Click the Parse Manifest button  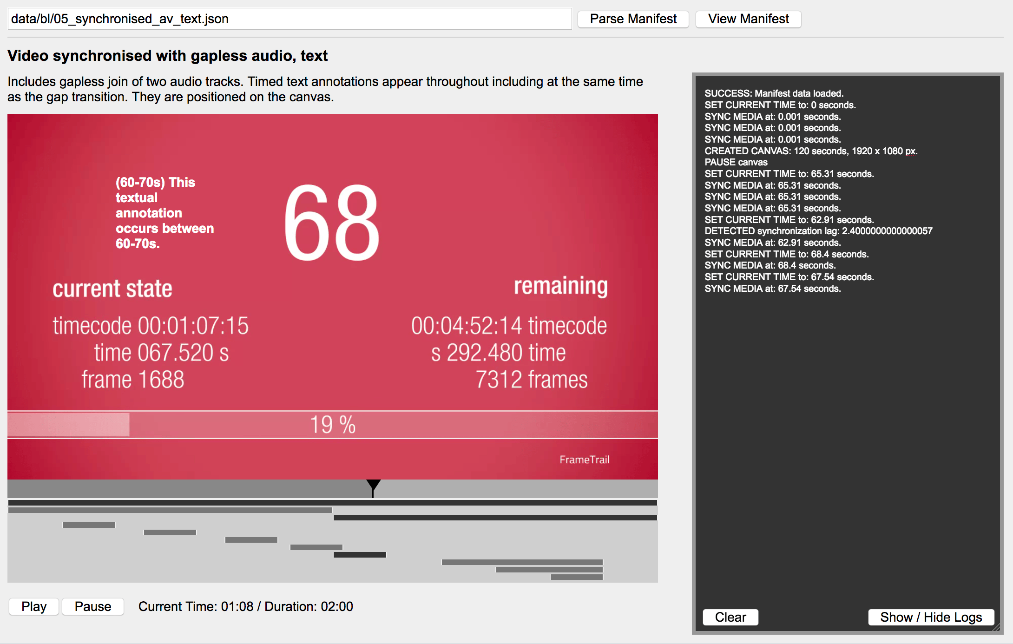tap(633, 19)
